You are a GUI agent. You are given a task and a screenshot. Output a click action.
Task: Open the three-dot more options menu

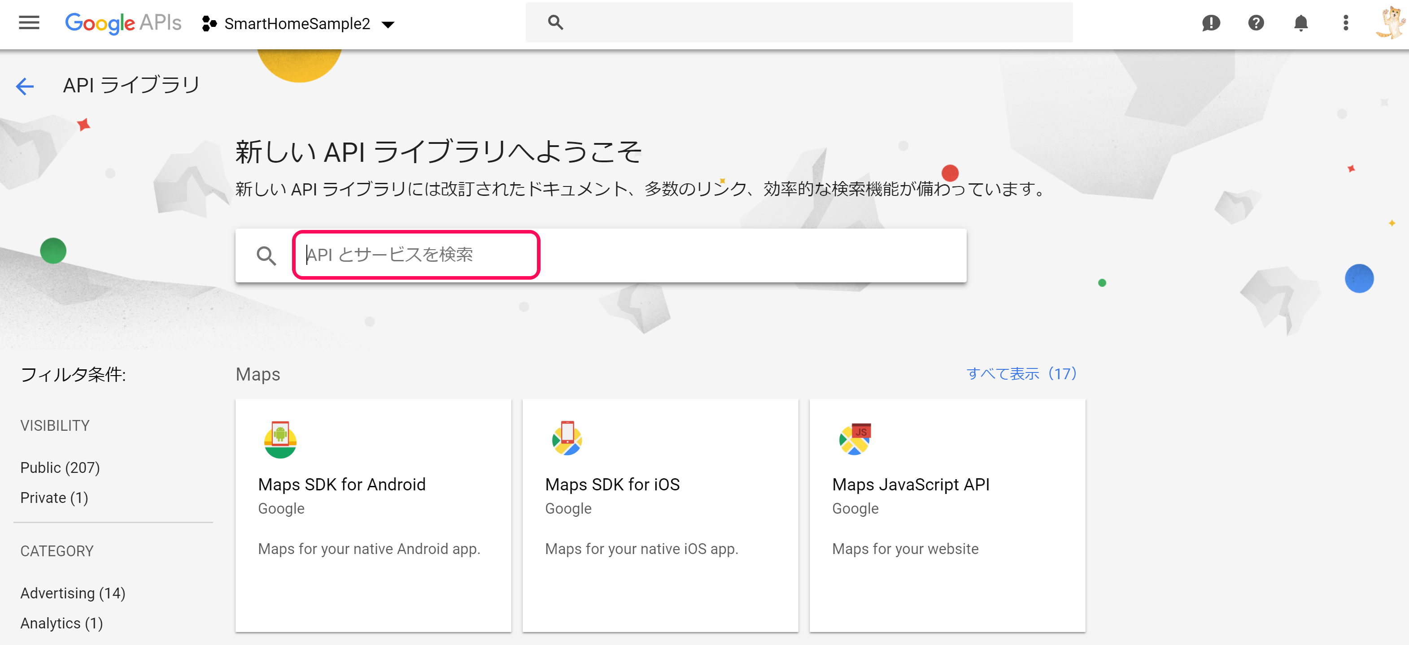1346,23
